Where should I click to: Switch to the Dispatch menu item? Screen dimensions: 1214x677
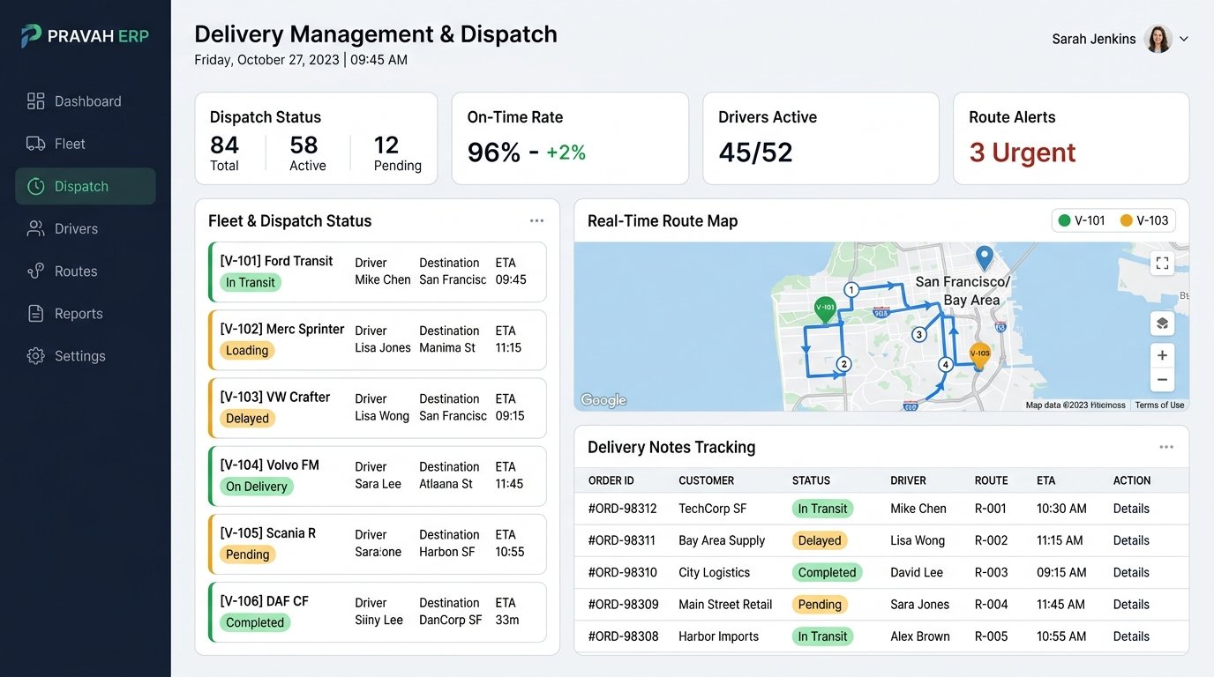pos(86,186)
